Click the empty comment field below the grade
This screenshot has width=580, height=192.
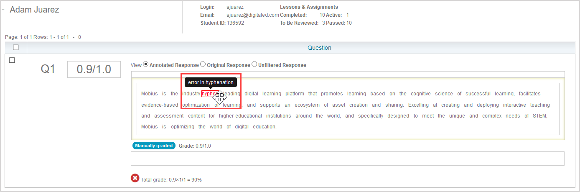347,159
